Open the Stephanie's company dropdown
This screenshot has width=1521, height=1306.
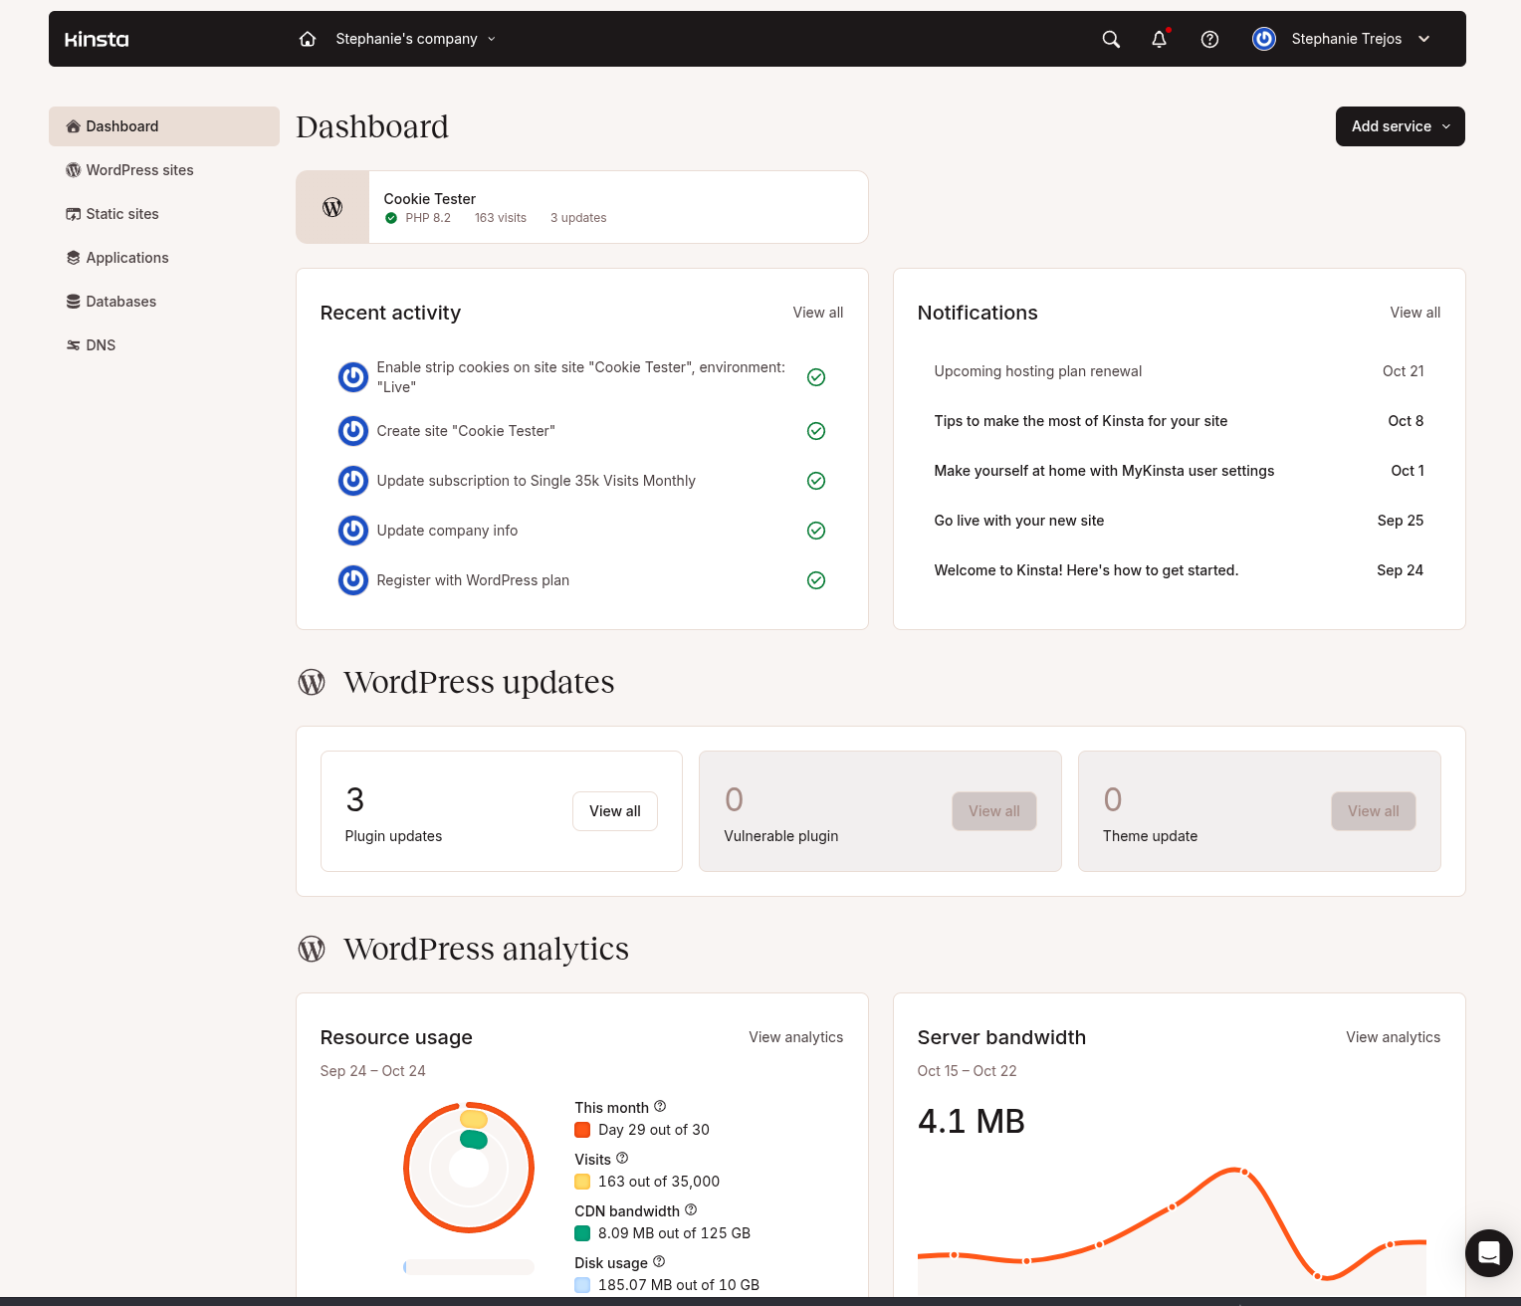pos(415,39)
